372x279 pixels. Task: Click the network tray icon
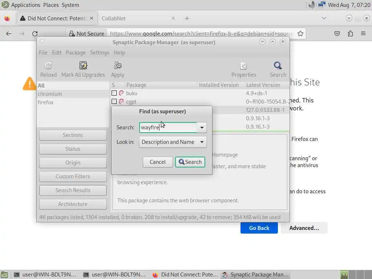[322, 5]
